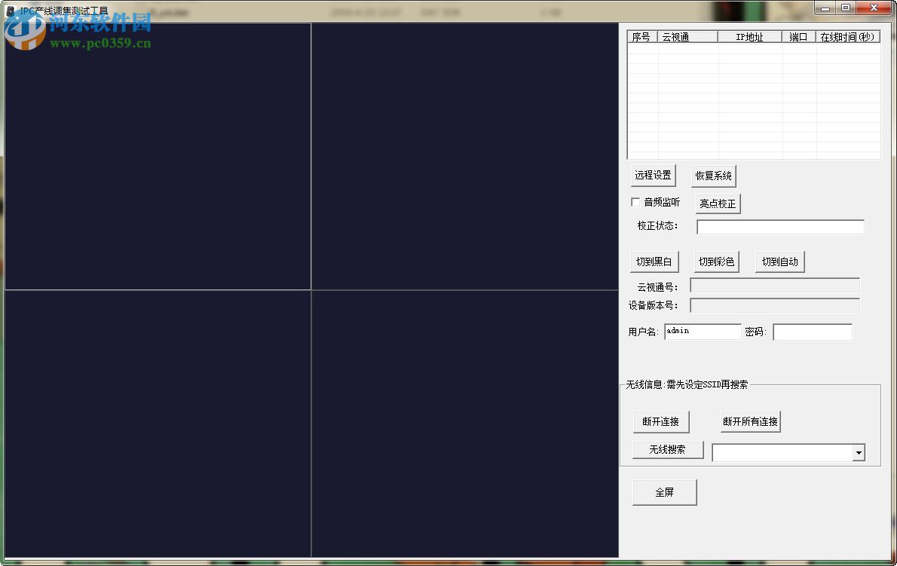Set camera to auto mode with 切到自动

pyautogui.click(x=779, y=261)
